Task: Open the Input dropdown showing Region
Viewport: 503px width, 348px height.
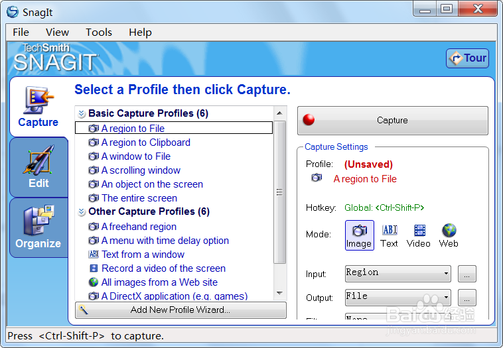Action: click(x=398, y=273)
